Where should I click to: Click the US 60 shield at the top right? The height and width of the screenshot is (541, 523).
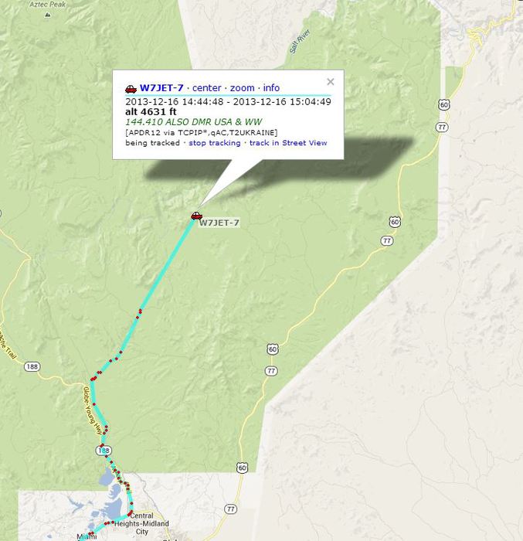444,104
